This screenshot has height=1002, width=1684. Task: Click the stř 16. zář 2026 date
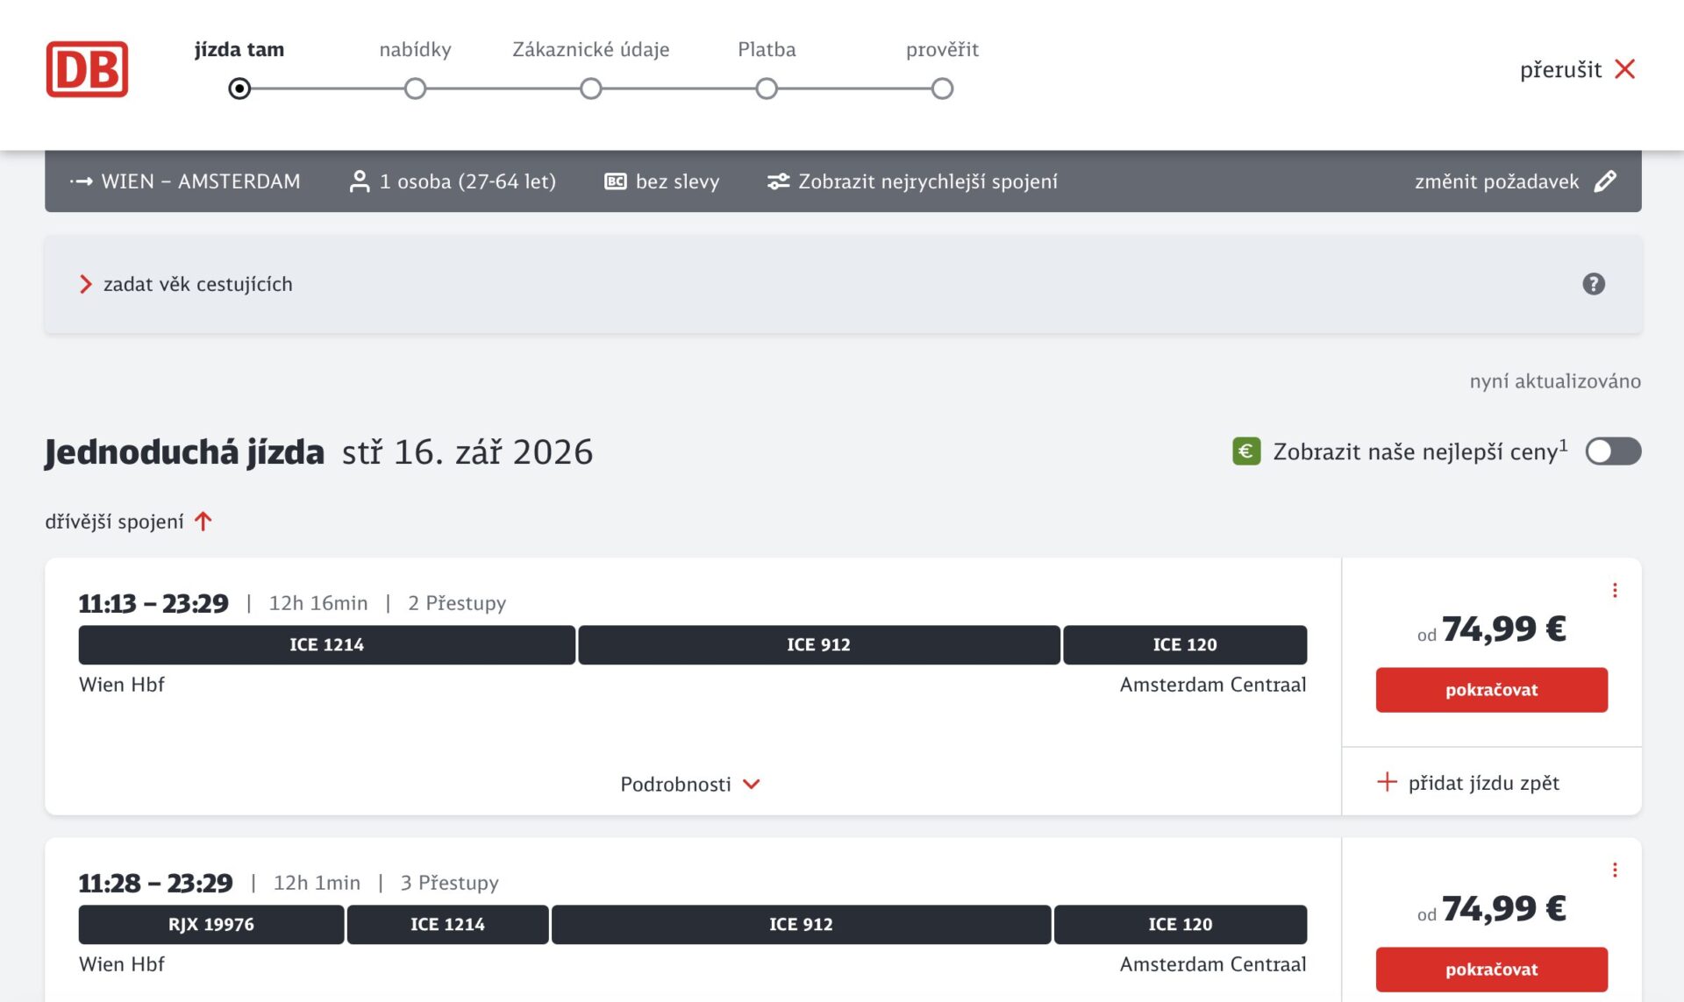467,452
